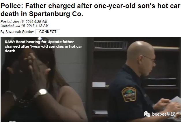Click the black paper trays on right shelf
The image size is (181, 122).
click(161, 82)
